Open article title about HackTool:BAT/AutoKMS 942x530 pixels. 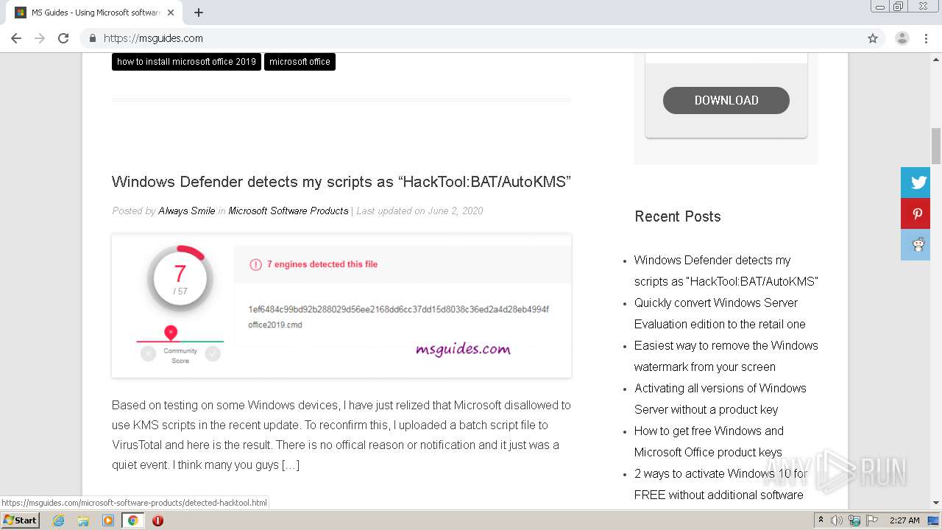(x=341, y=182)
